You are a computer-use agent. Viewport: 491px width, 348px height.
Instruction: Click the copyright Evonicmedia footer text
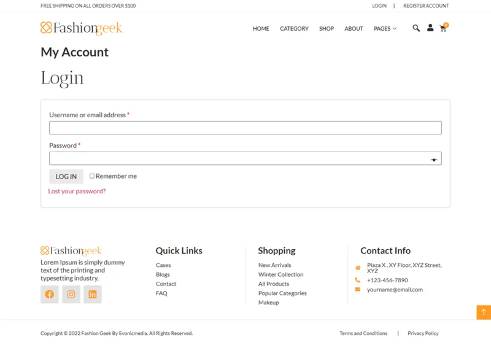coord(117,333)
